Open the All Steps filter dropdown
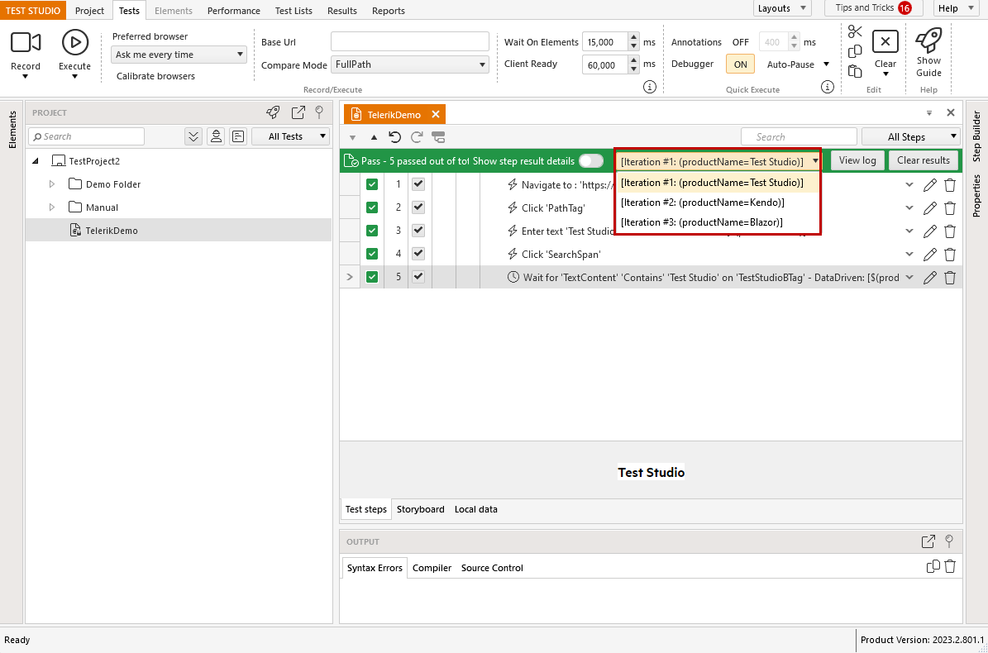The height and width of the screenshot is (653, 988). [911, 136]
